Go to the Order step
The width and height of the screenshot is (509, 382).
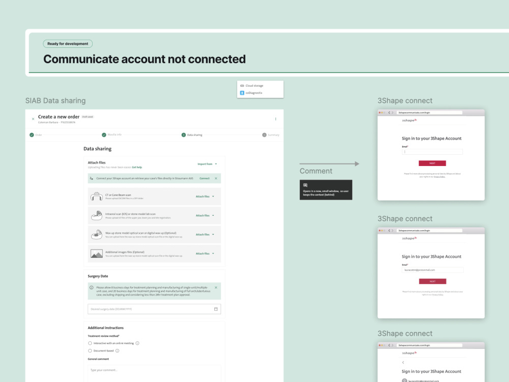click(36, 135)
